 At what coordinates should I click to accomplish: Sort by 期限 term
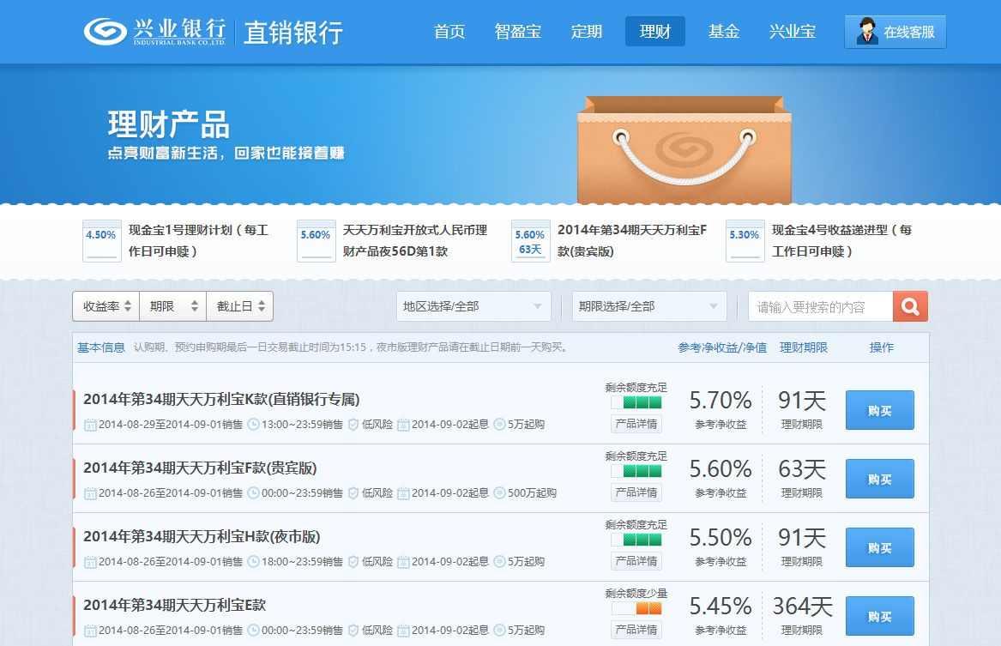pyautogui.click(x=173, y=306)
